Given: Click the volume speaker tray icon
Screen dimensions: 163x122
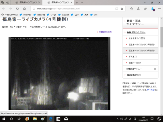Looking at the screenshot, I should [x=121, y=119].
